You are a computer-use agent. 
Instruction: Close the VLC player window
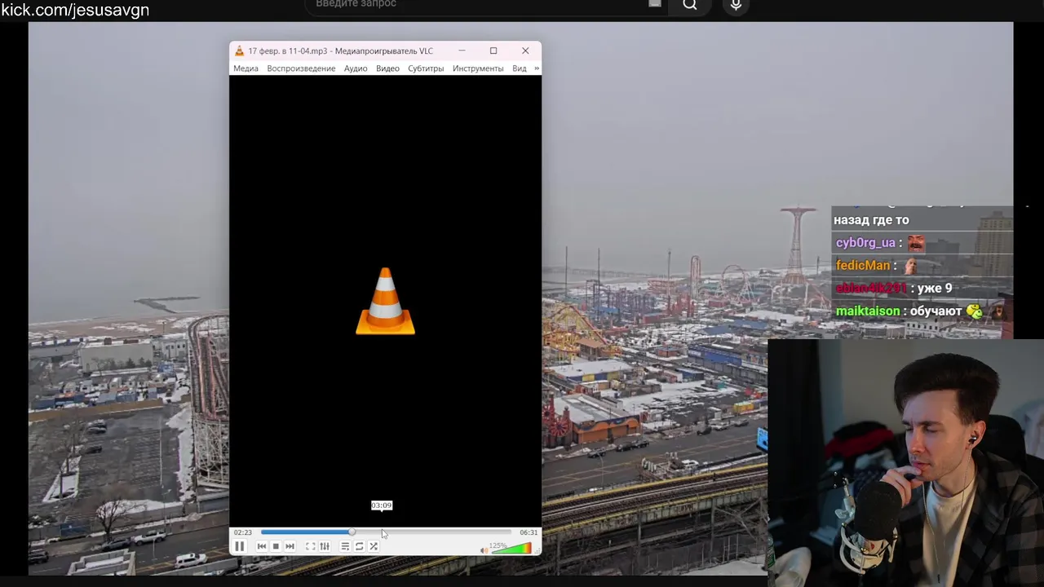[525, 51]
